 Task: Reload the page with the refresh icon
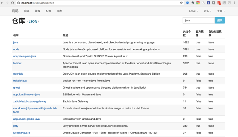12,3
